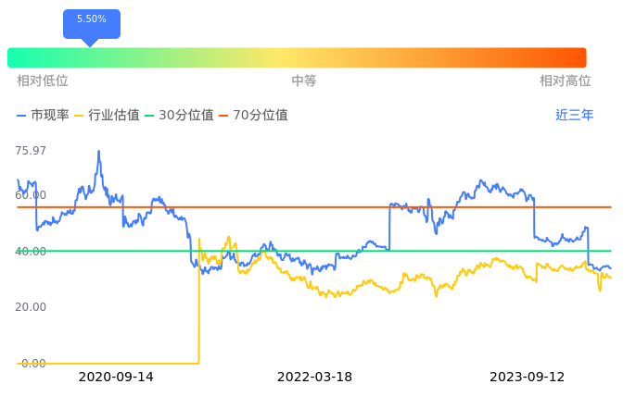
Task: Select the 2022-03-18 date axis label
Action: 314,378
